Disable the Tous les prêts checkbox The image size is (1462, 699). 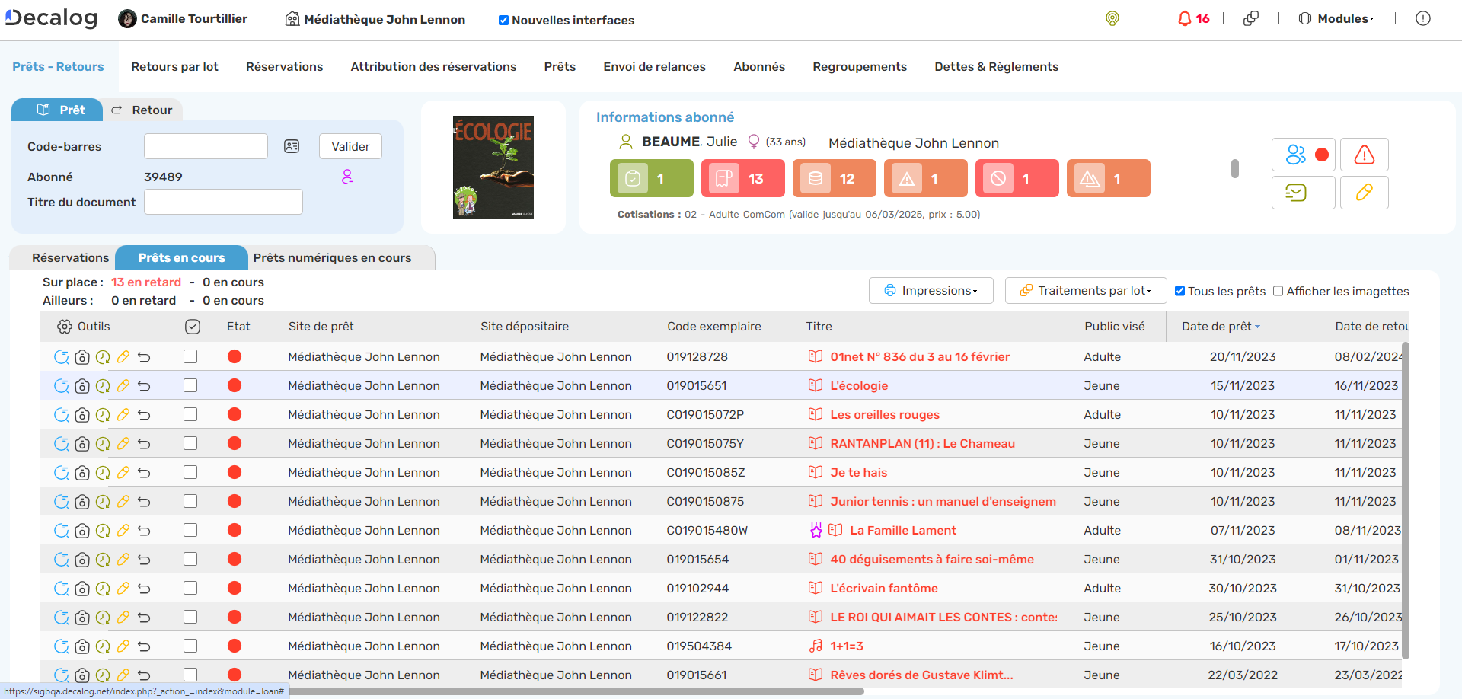tap(1180, 291)
